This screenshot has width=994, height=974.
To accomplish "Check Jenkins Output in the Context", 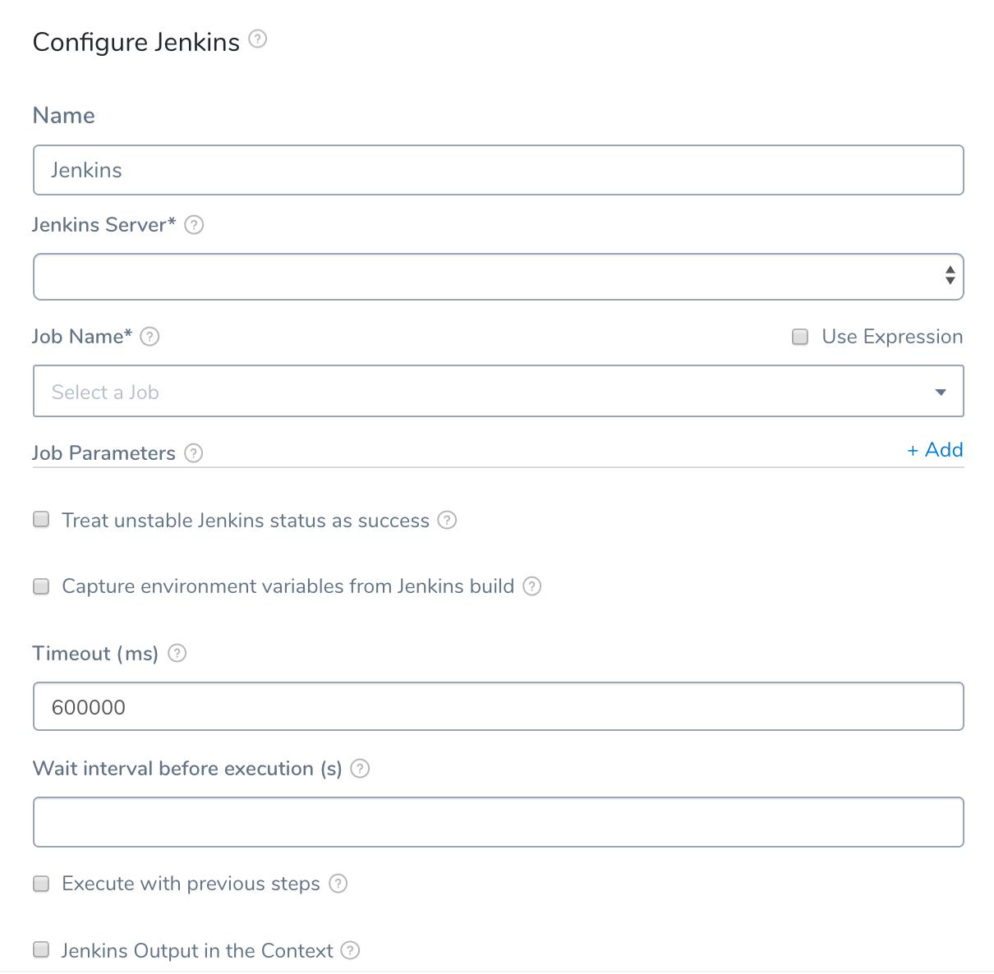I will coord(41,950).
